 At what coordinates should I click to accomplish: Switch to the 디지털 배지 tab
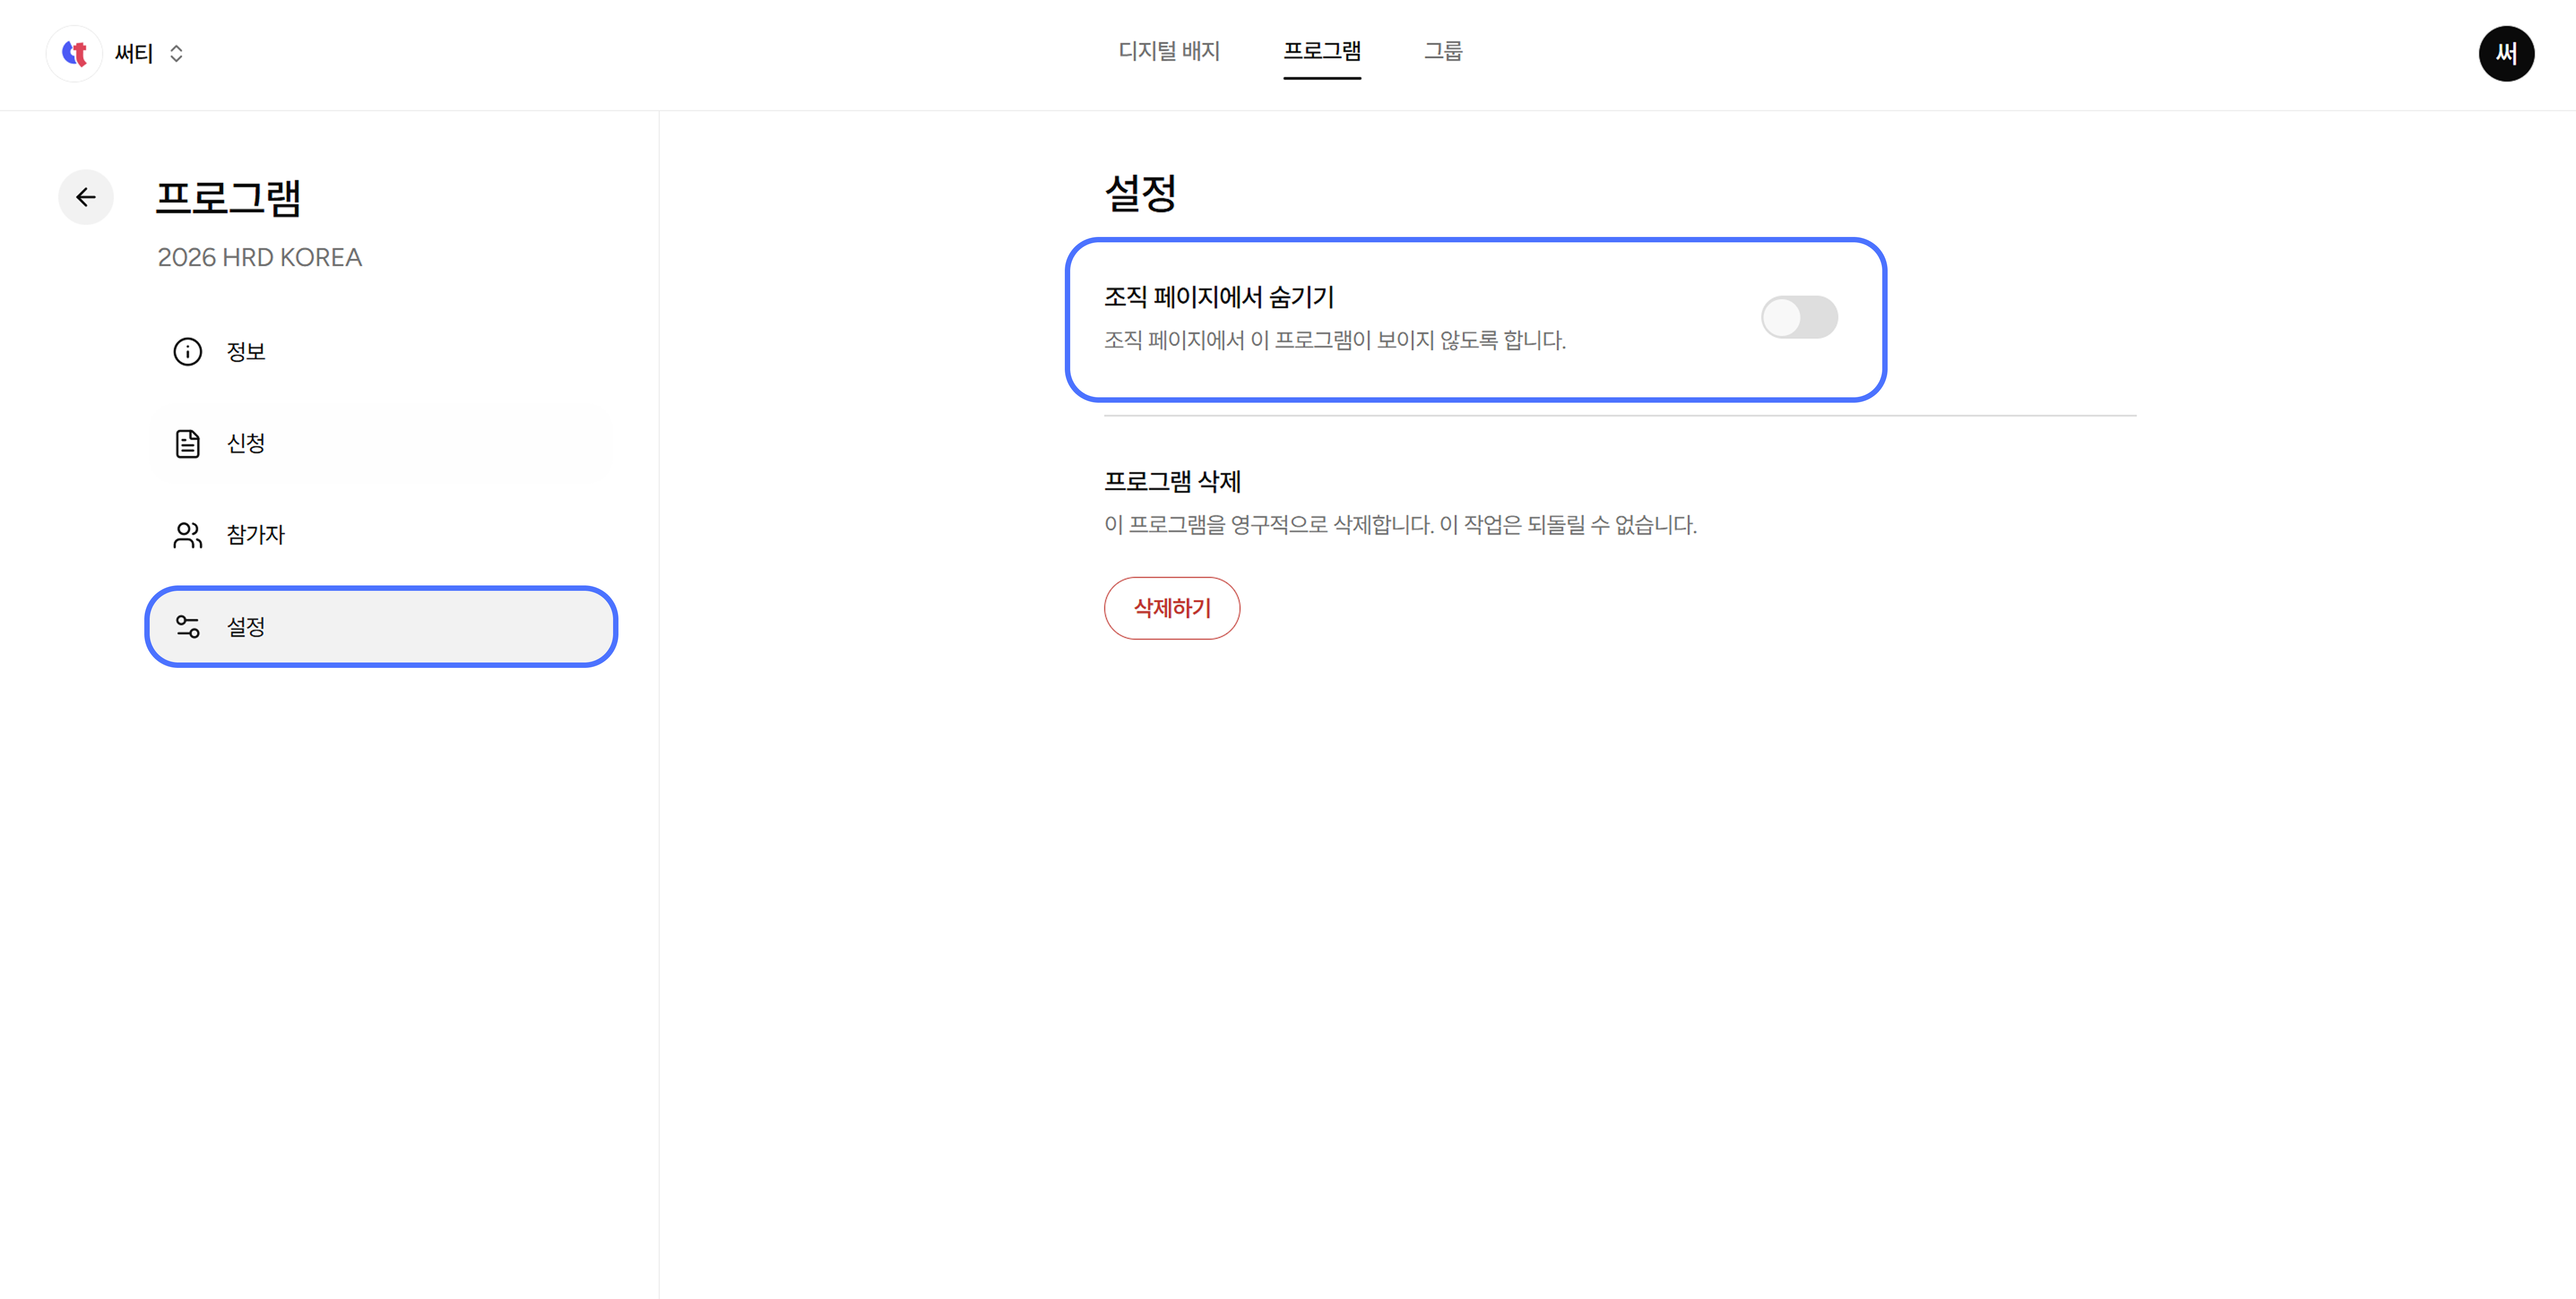point(1169,51)
